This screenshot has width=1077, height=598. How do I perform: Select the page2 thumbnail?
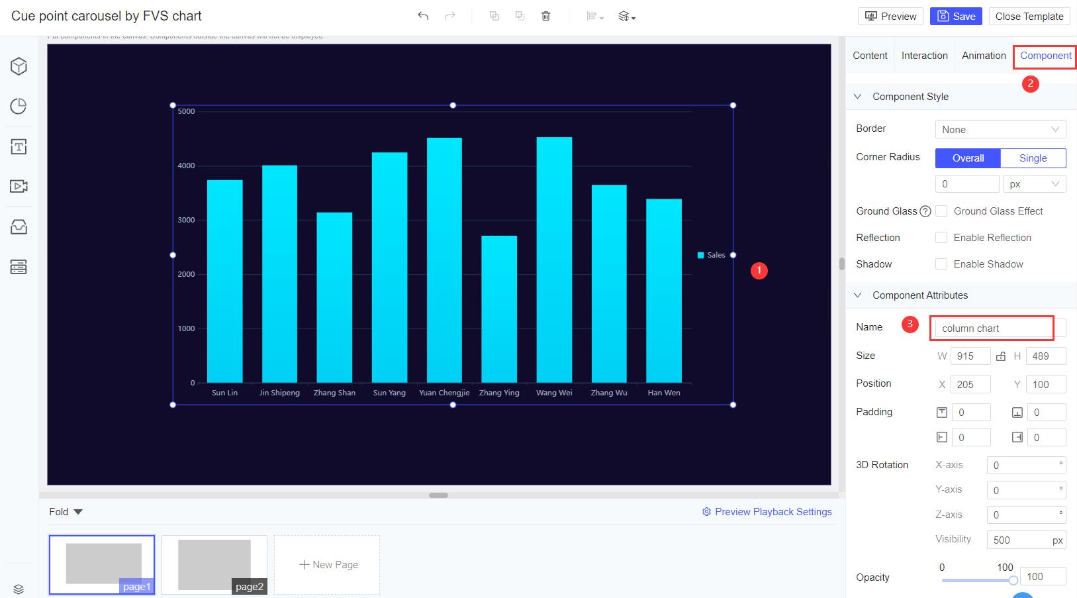tap(214, 564)
